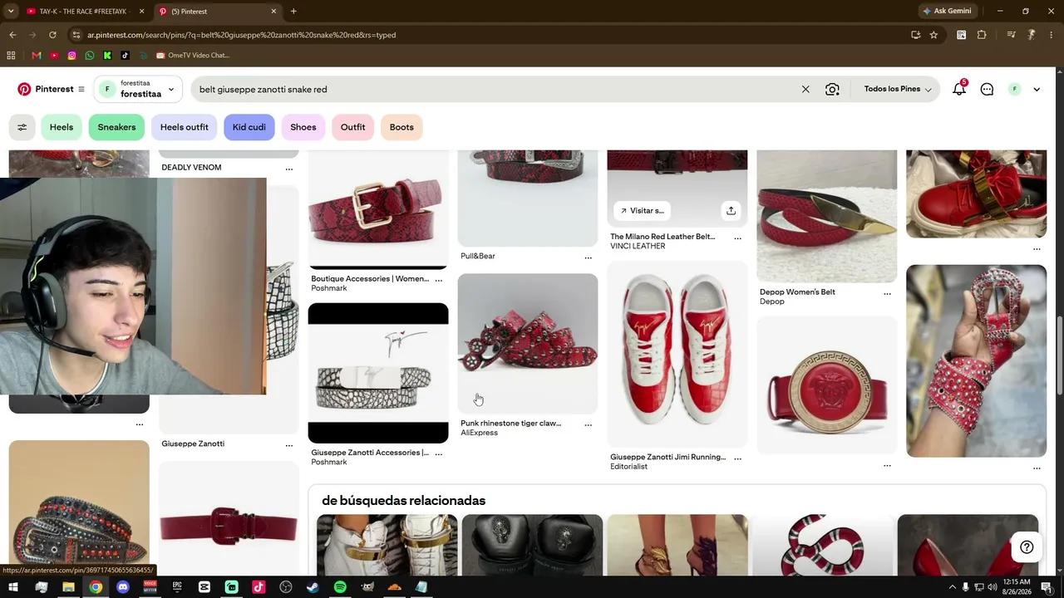Open the red snakeskin belt with gold buckle pin
Image resolution: width=1064 pixels, height=598 pixels.
coord(378,210)
